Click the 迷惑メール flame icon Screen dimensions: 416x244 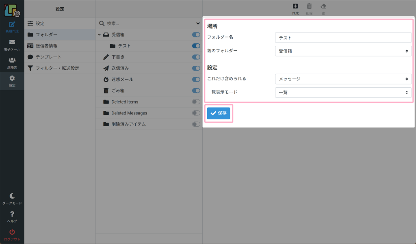pyautogui.click(x=106, y=79)
